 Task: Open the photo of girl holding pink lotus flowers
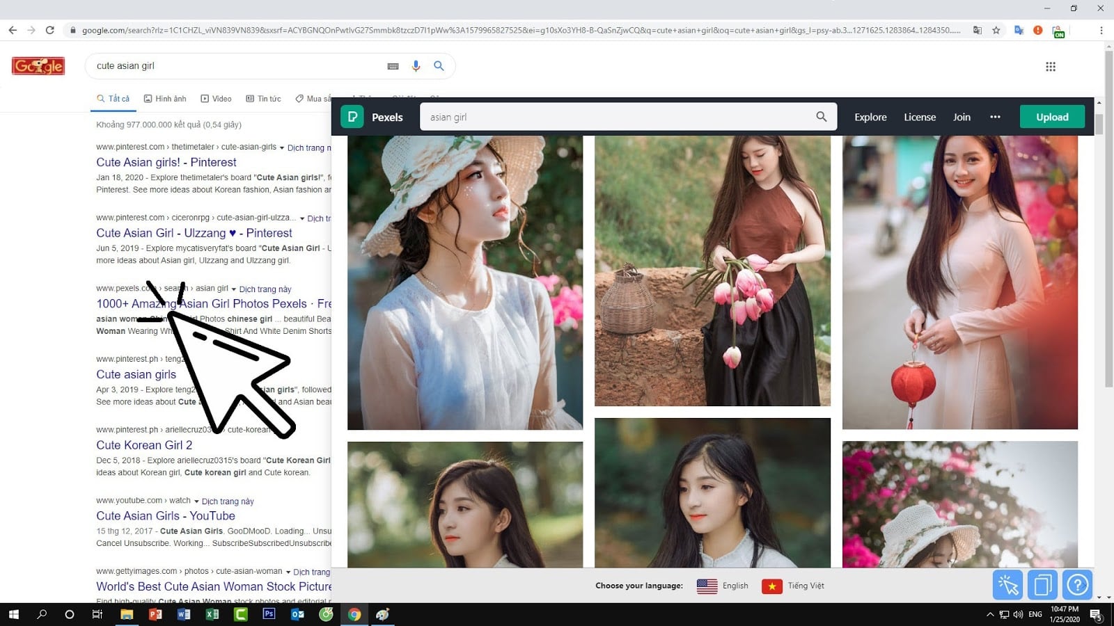click(712, 271)
